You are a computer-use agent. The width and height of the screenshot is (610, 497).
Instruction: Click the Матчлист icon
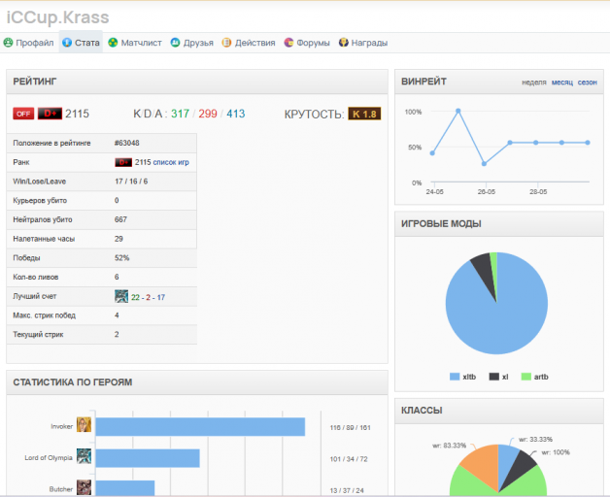pyautogui.click(x=113, y=43)
